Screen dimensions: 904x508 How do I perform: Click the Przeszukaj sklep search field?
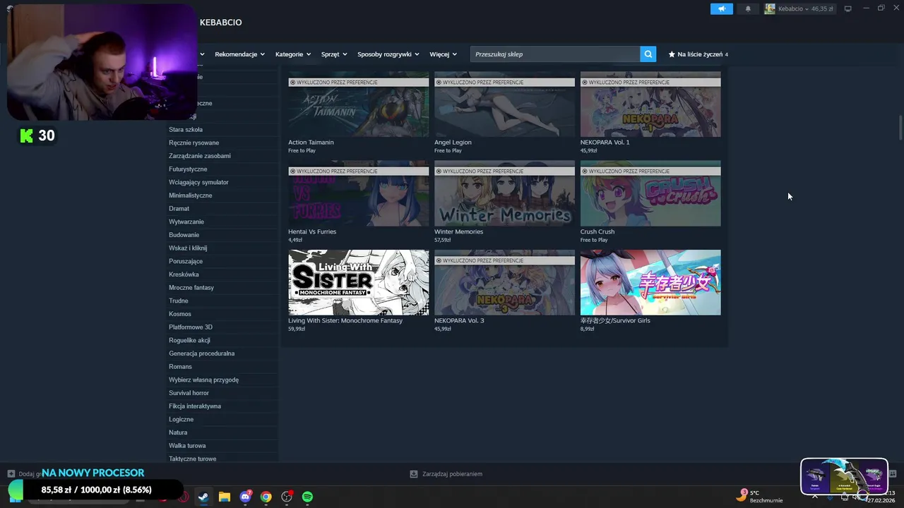tap(555, 54)
